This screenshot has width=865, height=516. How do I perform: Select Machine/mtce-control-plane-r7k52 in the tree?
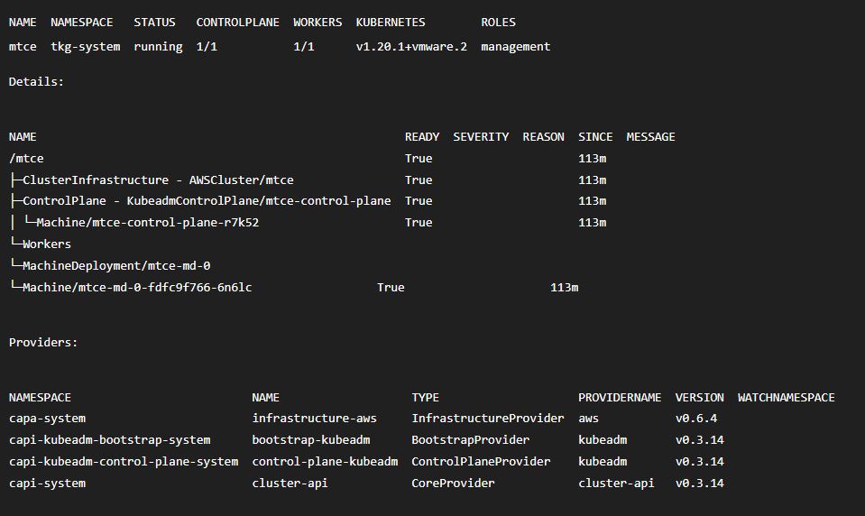[x=148, y=223]
